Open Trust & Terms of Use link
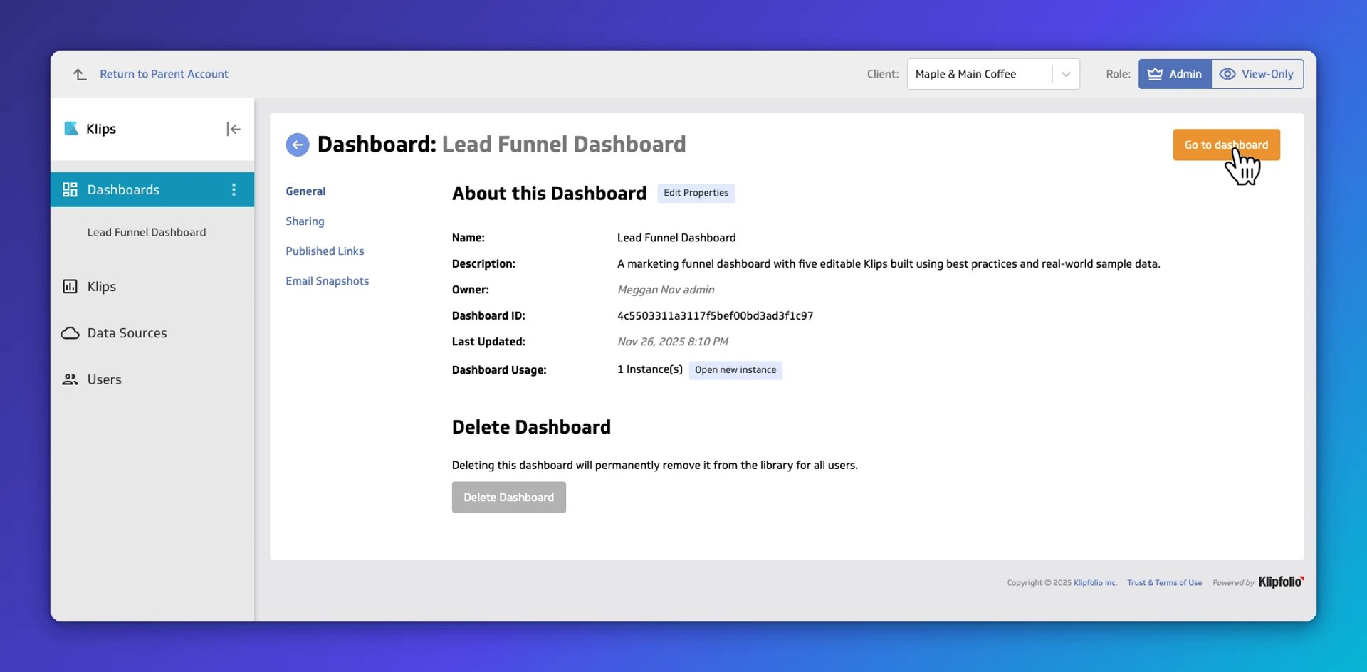 point(1164,582)
